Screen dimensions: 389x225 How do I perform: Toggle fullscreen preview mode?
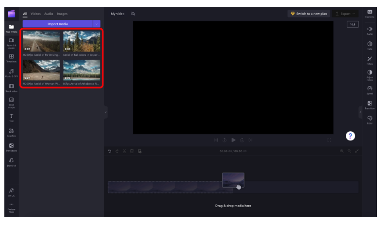click(x=329, y=140)
